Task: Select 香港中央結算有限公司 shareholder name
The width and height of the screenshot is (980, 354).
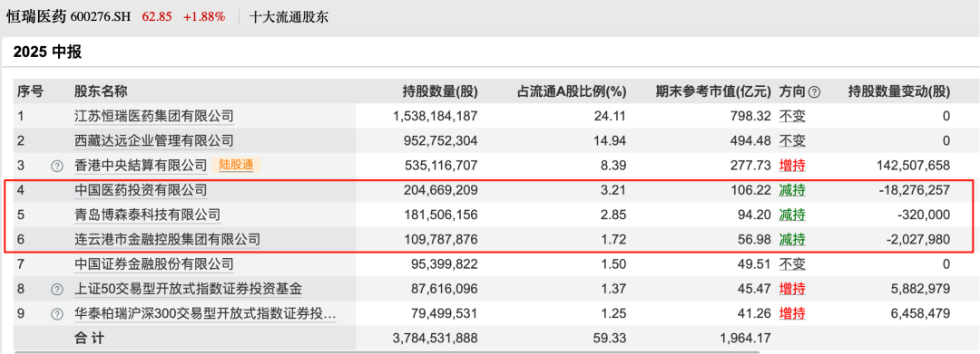Action: 140,165
